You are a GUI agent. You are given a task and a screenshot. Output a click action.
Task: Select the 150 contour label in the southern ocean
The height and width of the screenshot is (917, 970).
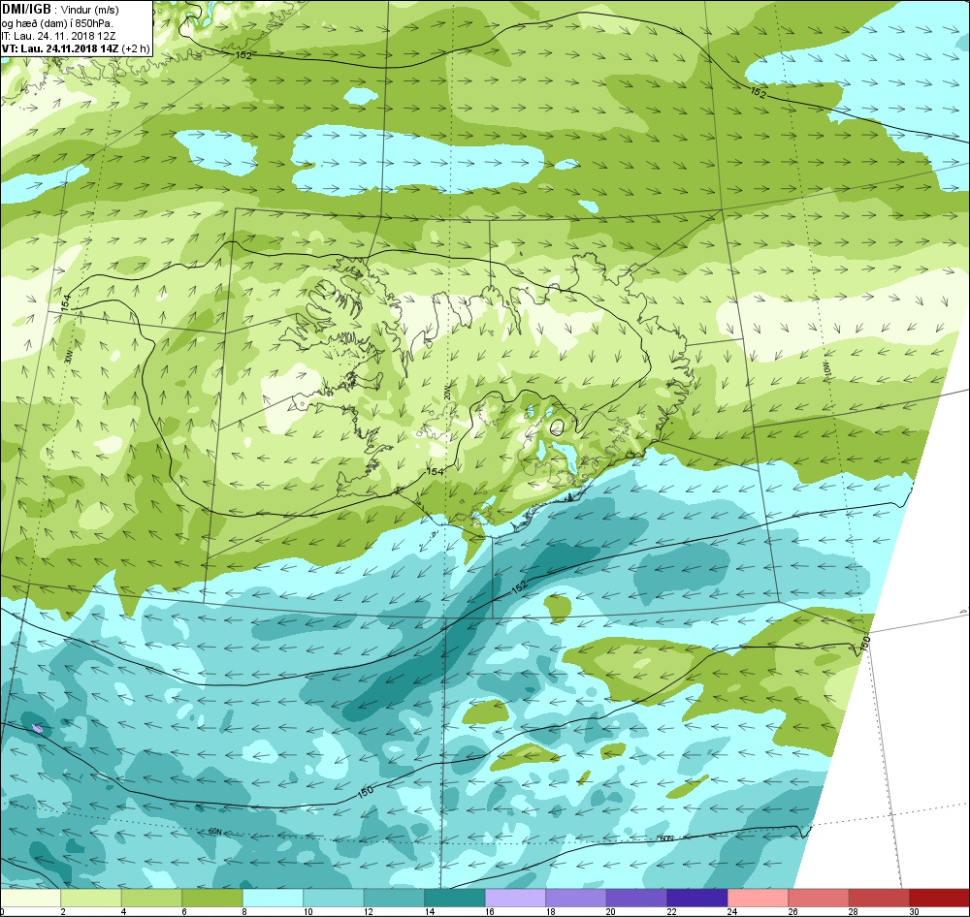[365, 791]
